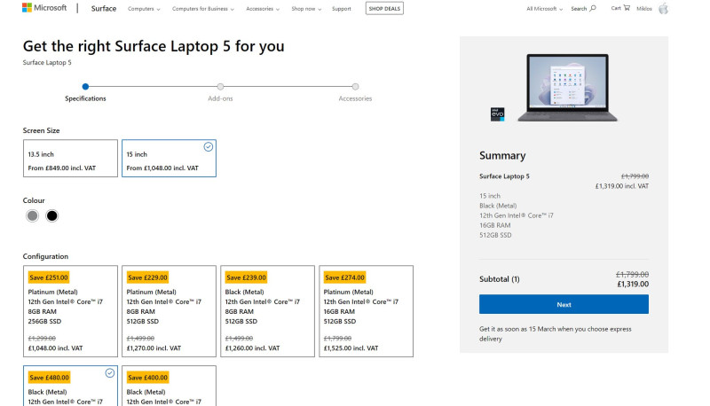Image resolution: width=710 pixels, height=406 pixels.
Task: Click the Surface brand link
Action: point(104,9)
